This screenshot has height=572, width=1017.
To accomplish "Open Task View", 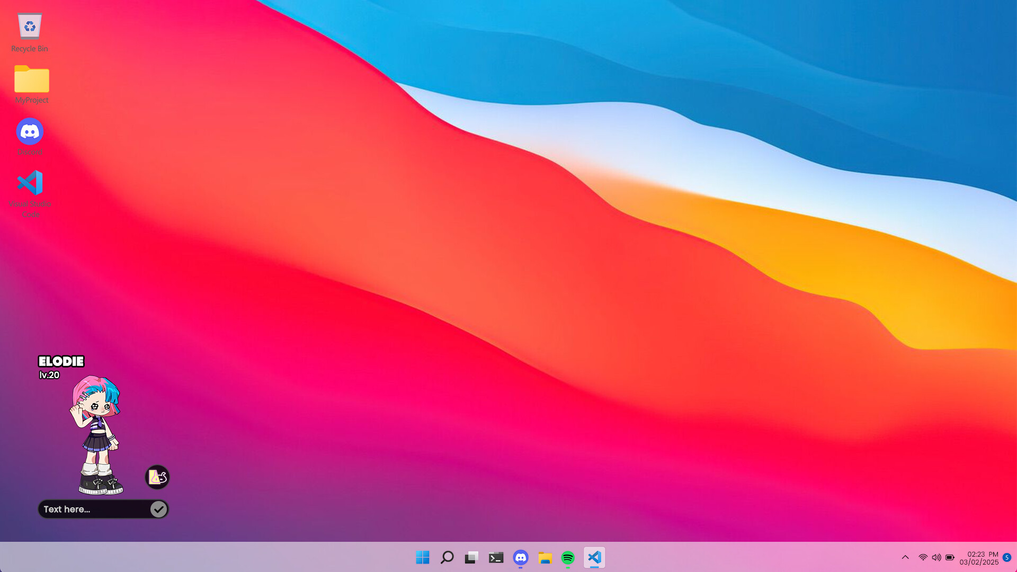I will (x=471, y=557).
